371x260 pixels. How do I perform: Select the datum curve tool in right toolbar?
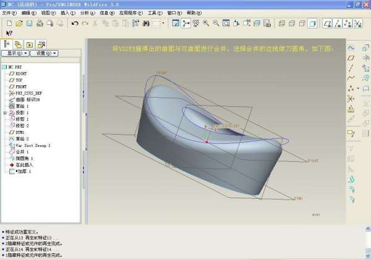(351, 78)
